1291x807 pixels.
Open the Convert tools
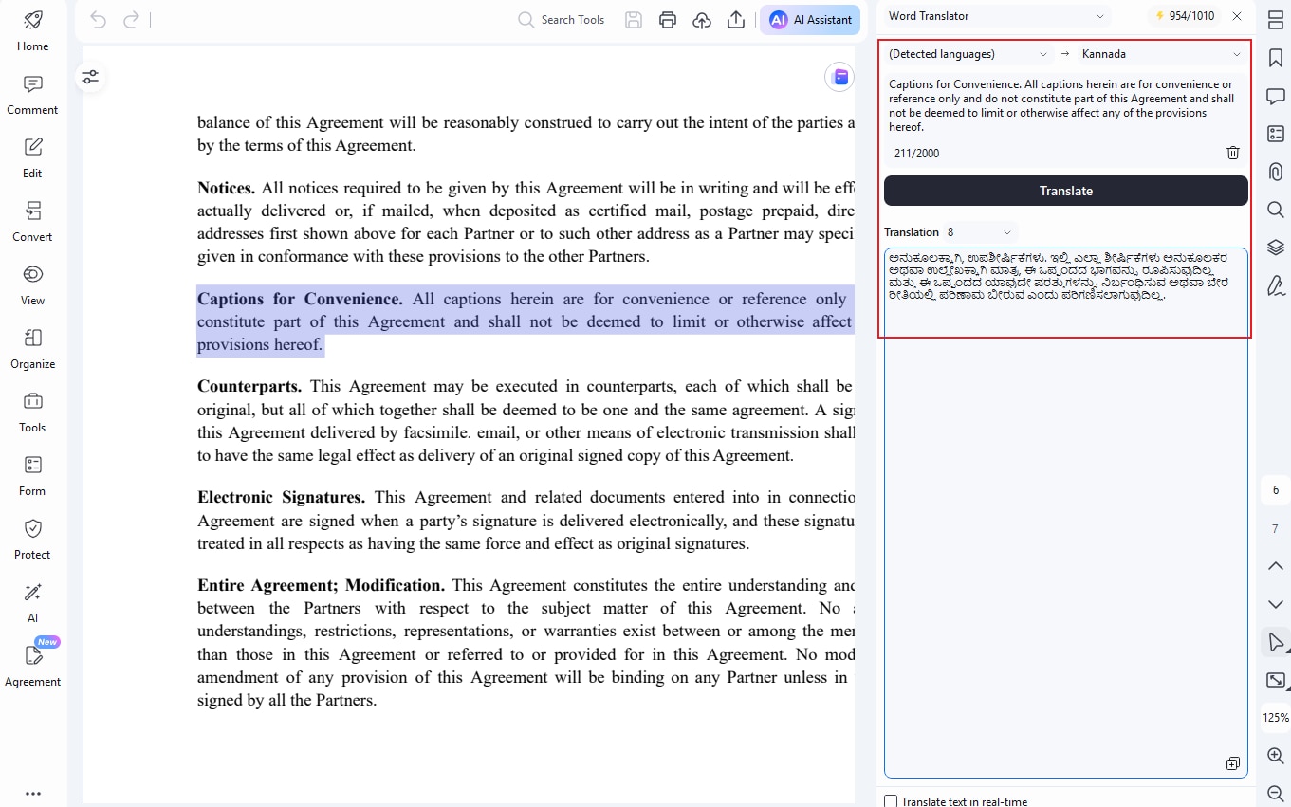coord(32,222)
